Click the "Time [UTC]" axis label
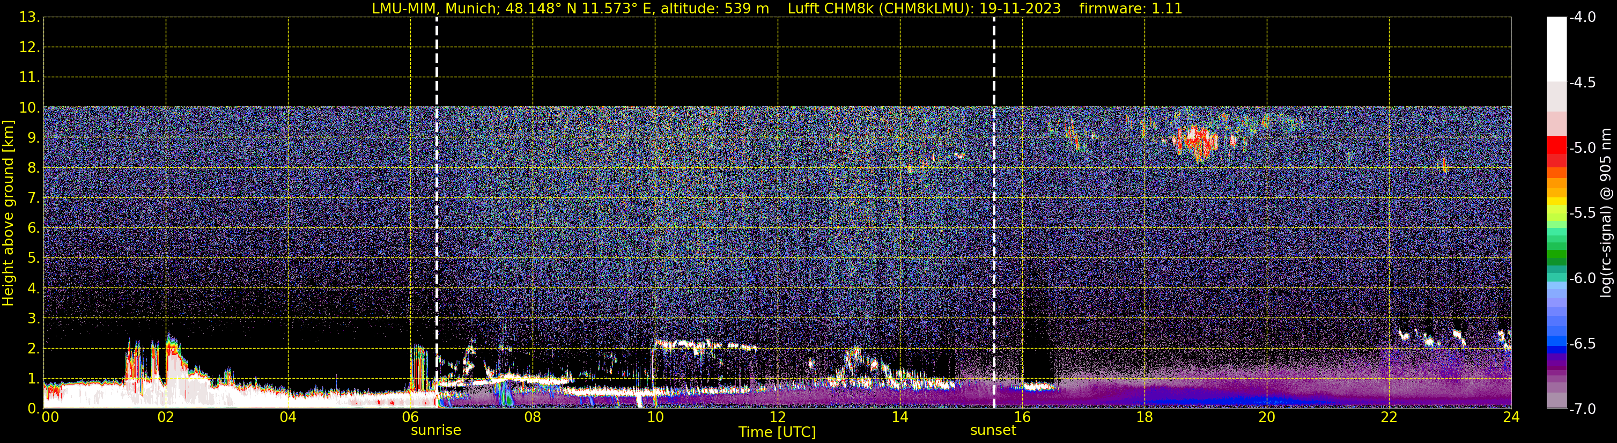The image size is (1617, 443). (777, 432)
